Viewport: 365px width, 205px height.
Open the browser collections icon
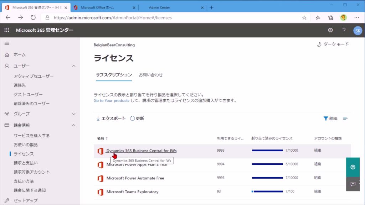pos(330,18)
